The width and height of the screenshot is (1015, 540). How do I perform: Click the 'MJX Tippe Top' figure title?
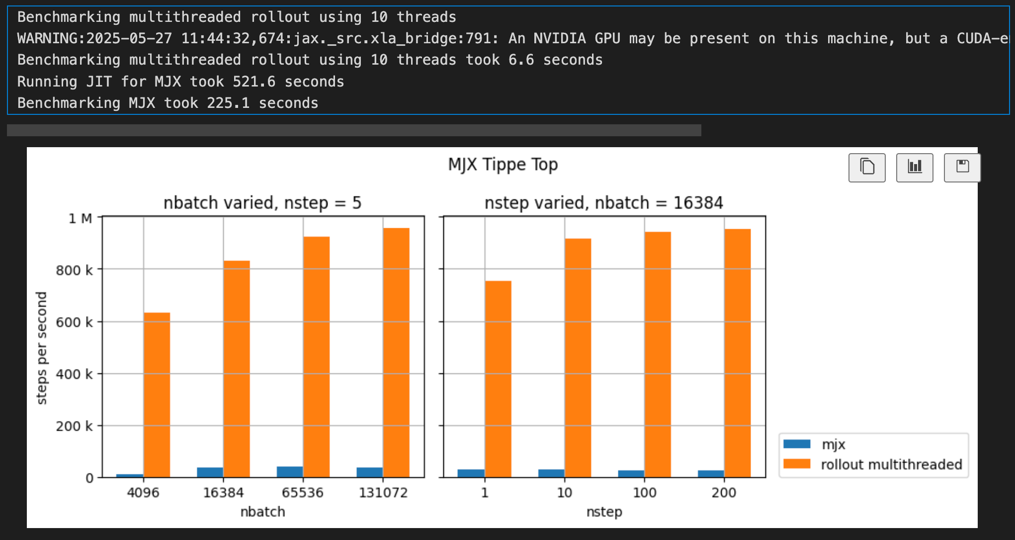tap(503, 165)
